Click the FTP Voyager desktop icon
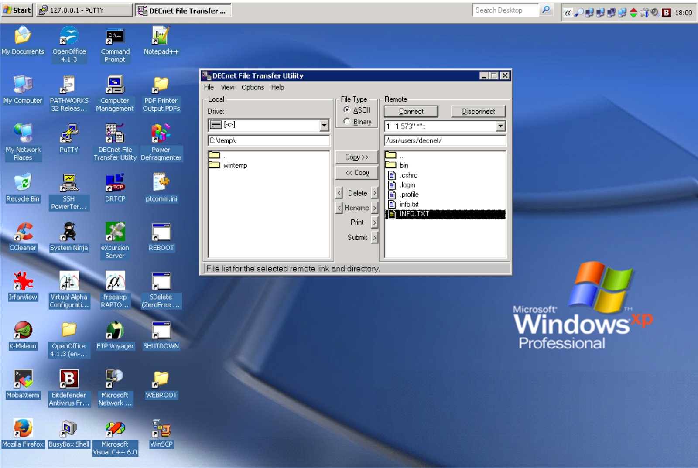This screenshot has width=698, height=468. click(x=115, y=335)
